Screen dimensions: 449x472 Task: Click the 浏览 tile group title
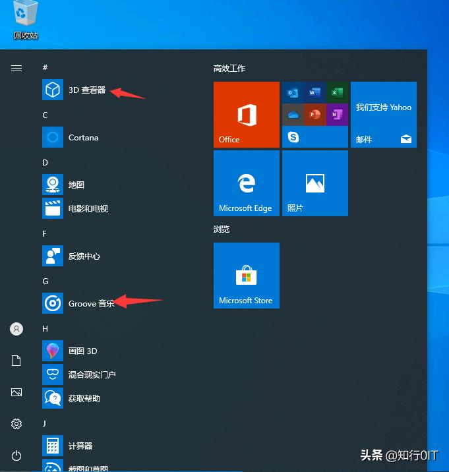coord(222,229)
